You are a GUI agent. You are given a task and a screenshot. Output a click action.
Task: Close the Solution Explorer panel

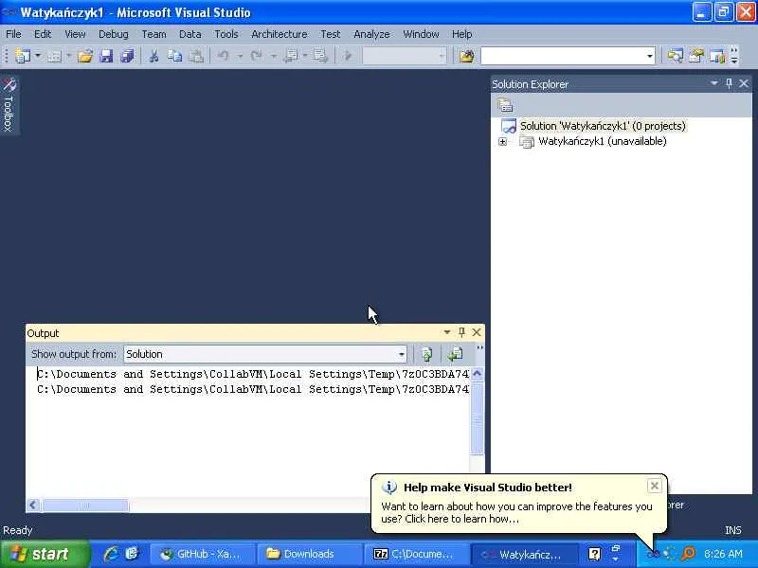pos(744,83)
